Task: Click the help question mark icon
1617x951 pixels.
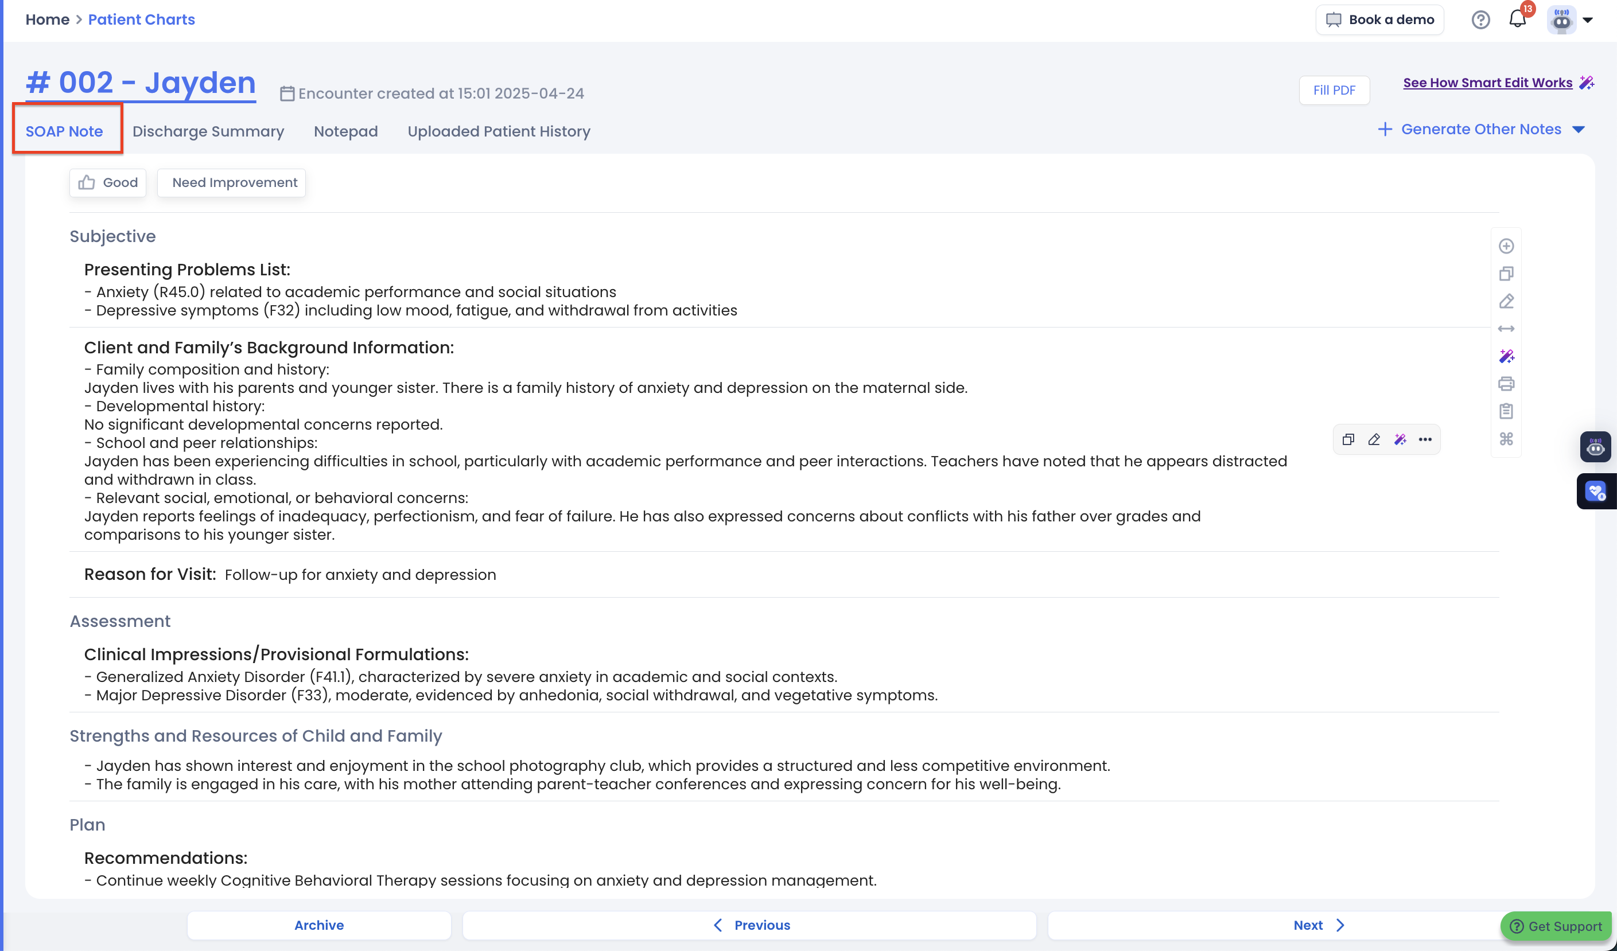Action: (x=1480, y=20)
